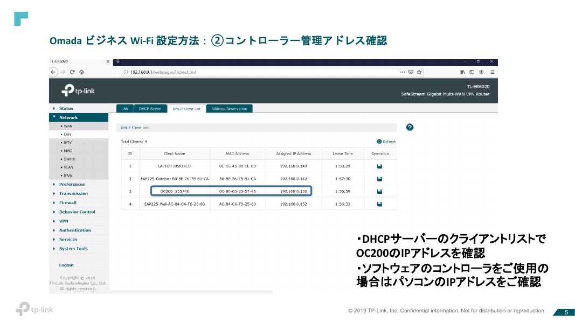This screenshot has height=323, width=575.
Task: Open the Firefox hamburger menu
Action: point(492,72)
